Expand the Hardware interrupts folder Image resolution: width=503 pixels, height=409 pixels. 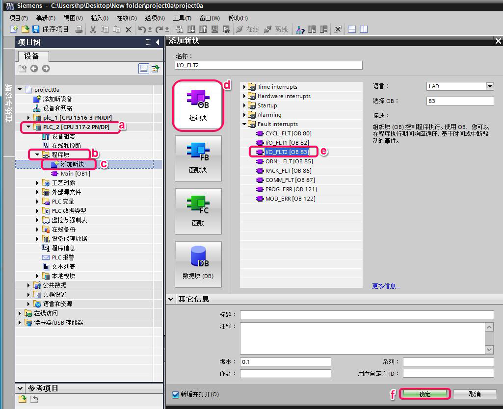click(x=244, y=96)
